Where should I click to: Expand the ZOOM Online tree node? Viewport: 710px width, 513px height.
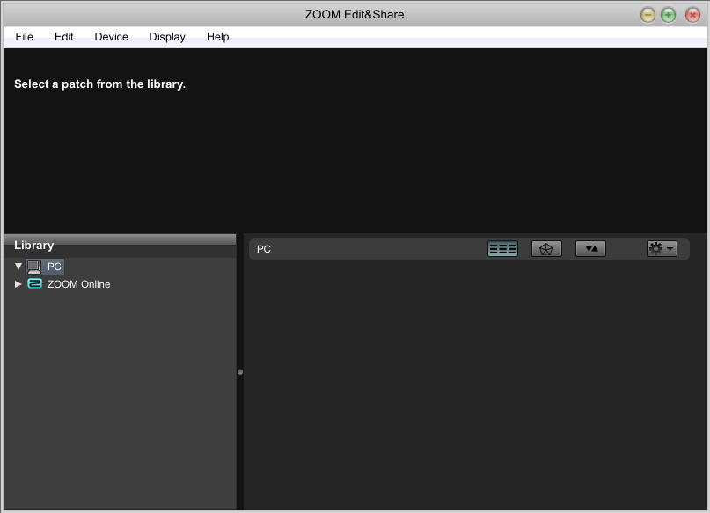click(18, 284)
